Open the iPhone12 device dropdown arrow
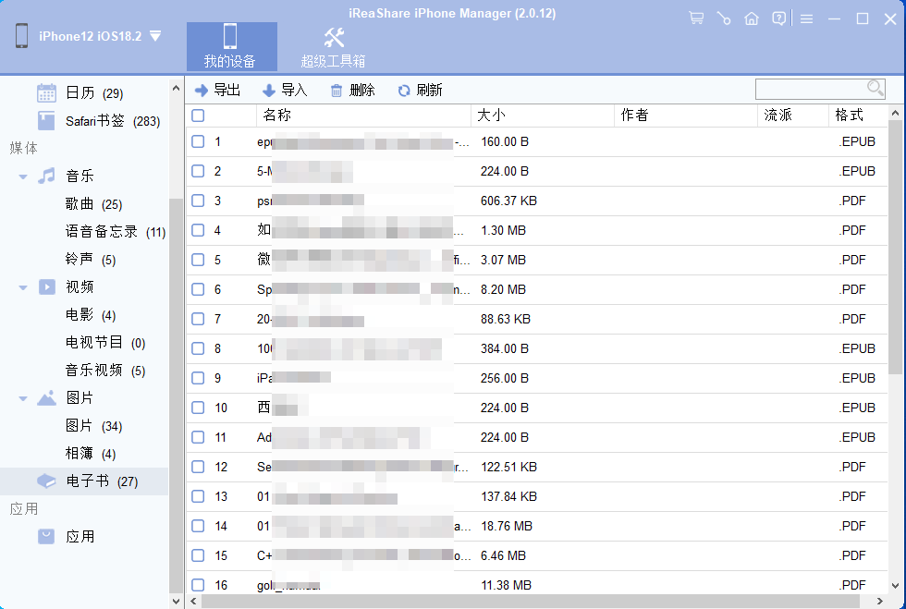The height and width of the screenshot is (609, 906). [x=155, y=36]
